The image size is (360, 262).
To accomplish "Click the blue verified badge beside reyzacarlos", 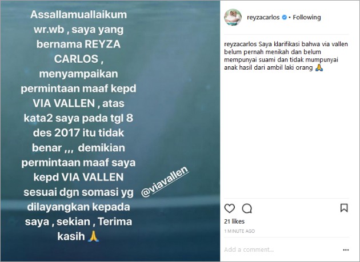I will coord(284,17).
